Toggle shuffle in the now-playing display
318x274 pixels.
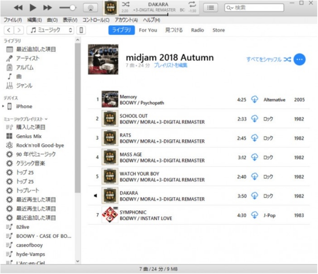click(125, 4)
